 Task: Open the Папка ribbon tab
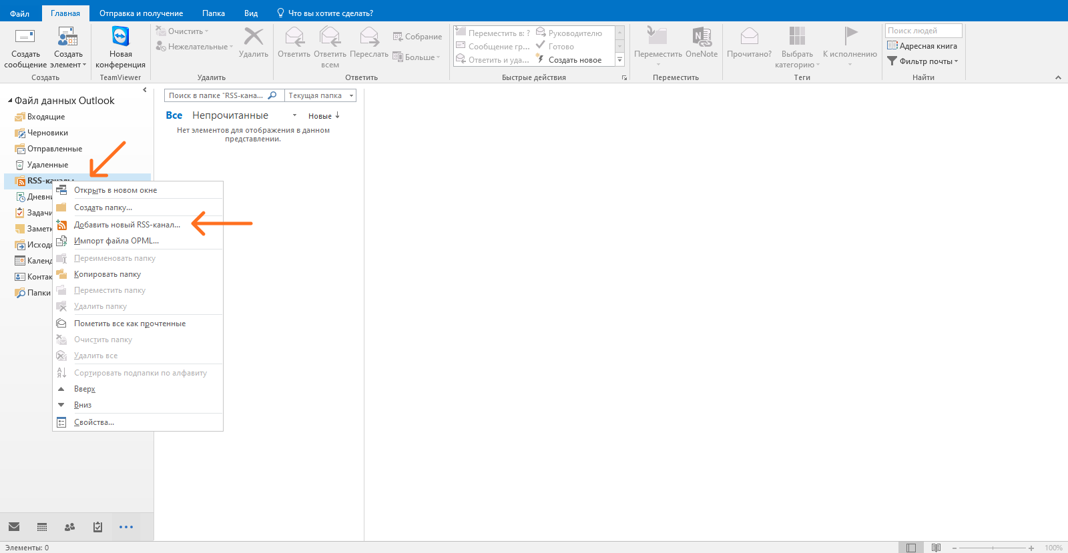[214, 13]
